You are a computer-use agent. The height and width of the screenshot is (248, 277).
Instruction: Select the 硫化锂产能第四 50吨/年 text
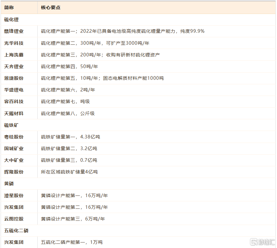coord(70,66)
